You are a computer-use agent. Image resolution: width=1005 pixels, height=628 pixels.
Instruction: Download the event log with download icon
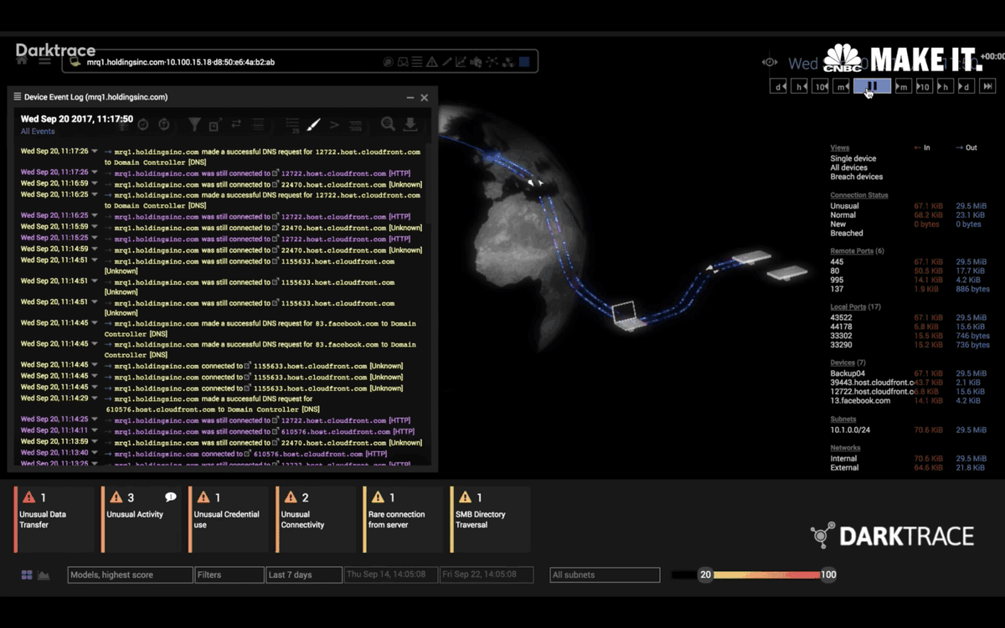coord(410,124)
